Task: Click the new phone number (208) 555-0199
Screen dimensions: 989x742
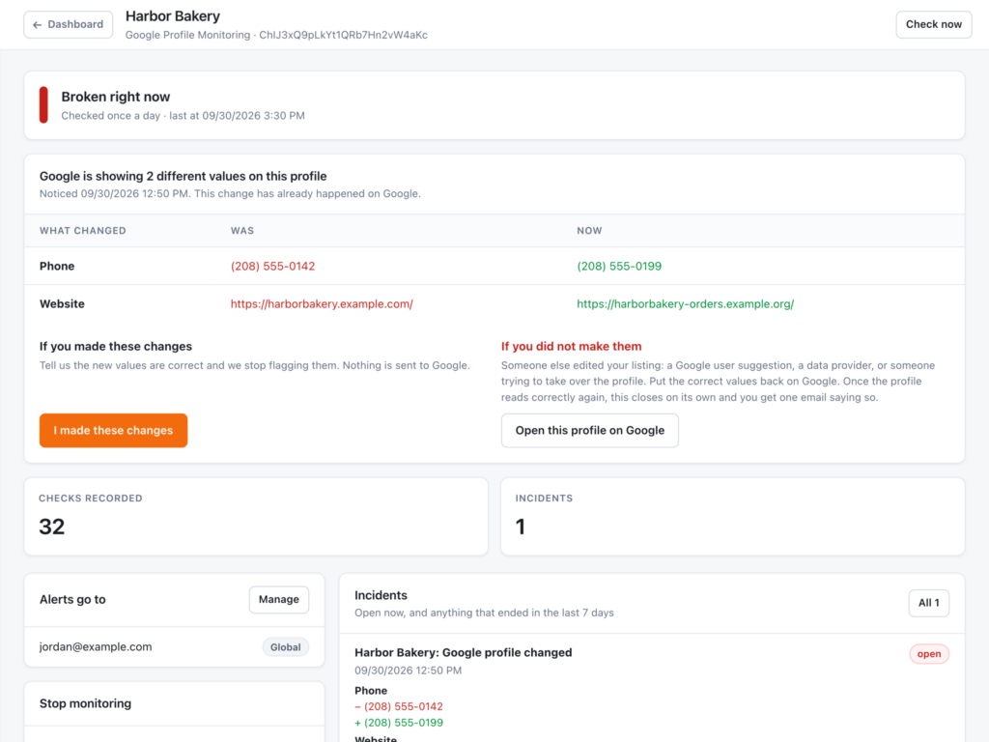Action: point(619,267)
